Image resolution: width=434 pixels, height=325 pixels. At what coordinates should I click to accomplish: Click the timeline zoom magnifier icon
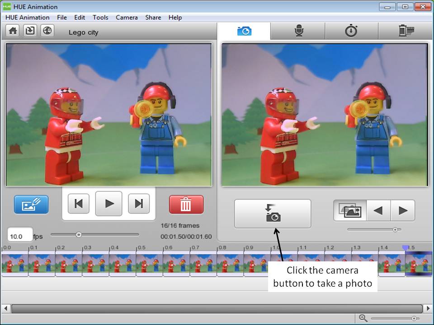(x=363, y=318)
